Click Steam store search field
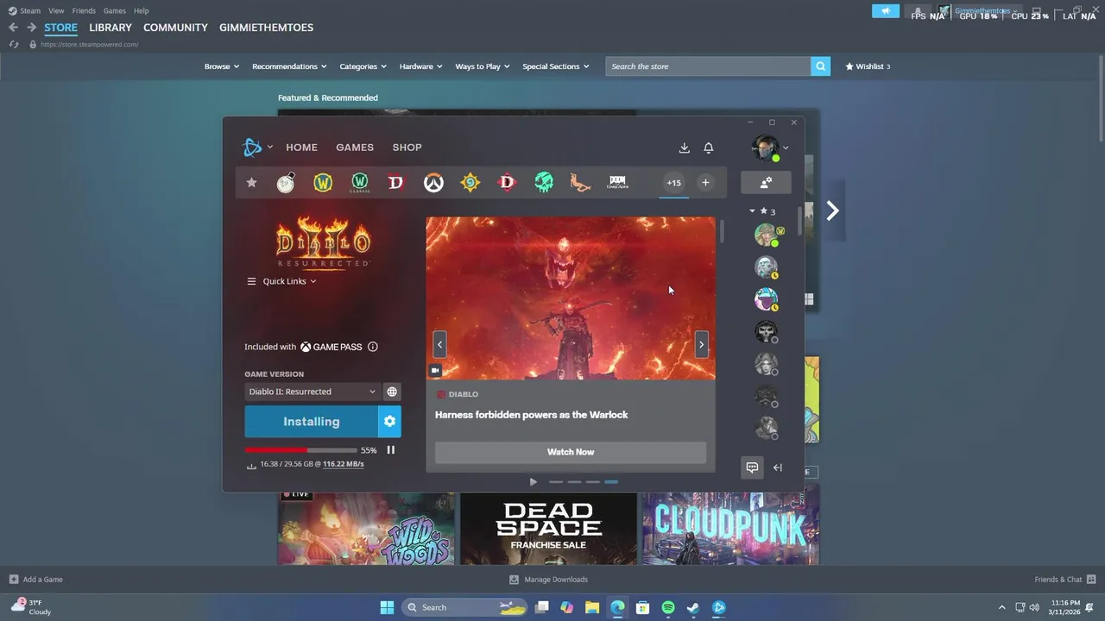Viewport: 1105px width, 621px height. (708, 66)
